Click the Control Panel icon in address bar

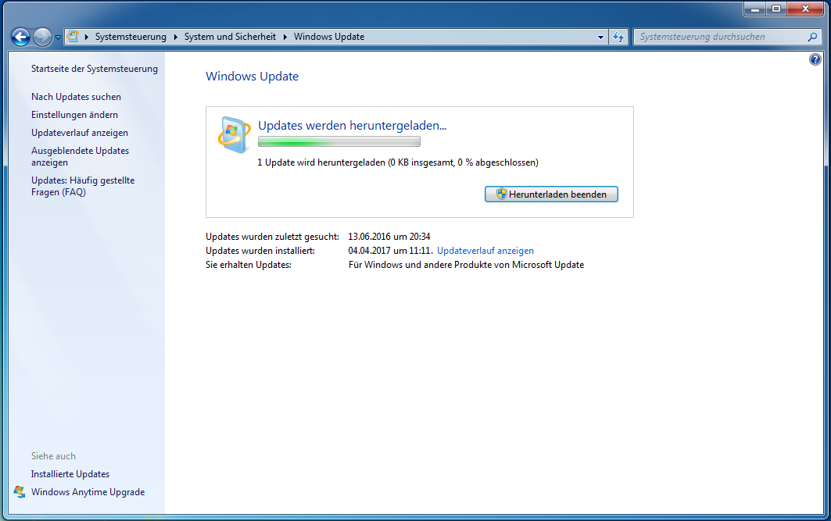[x=73, y=37]
